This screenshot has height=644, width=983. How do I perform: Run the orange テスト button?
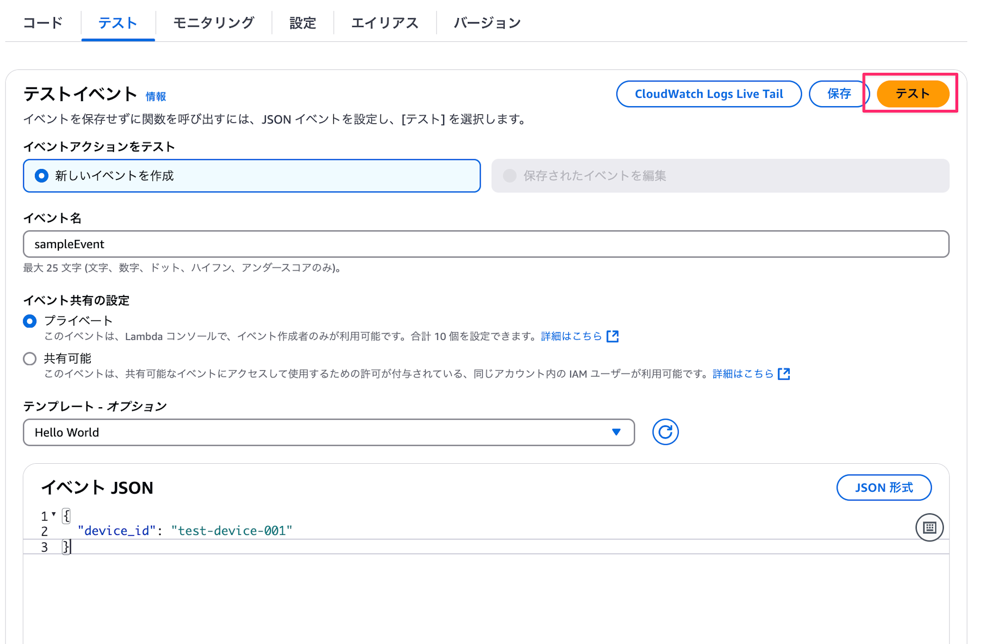click(x=913, y=94)
